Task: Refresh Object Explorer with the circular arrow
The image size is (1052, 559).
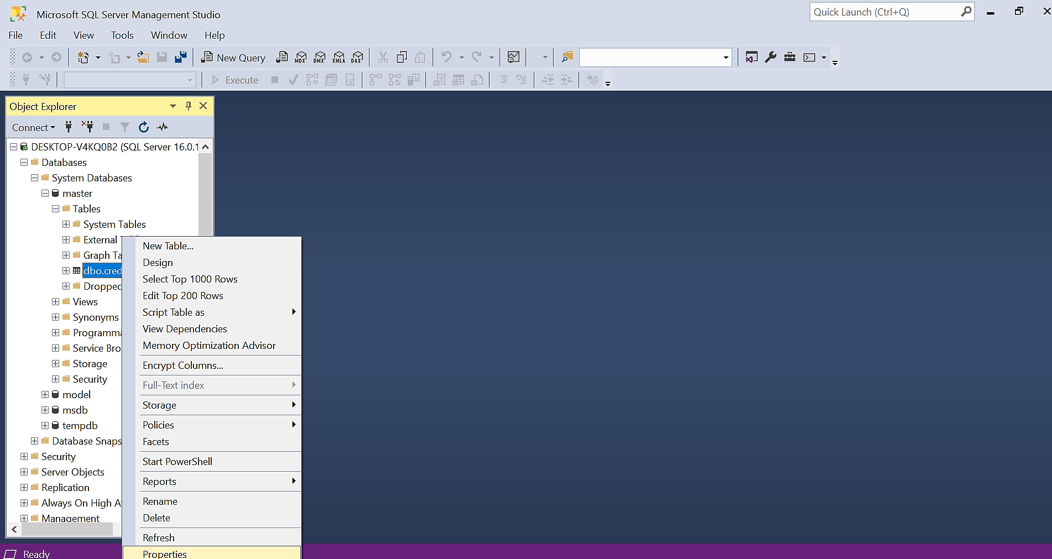Action: 144,127
